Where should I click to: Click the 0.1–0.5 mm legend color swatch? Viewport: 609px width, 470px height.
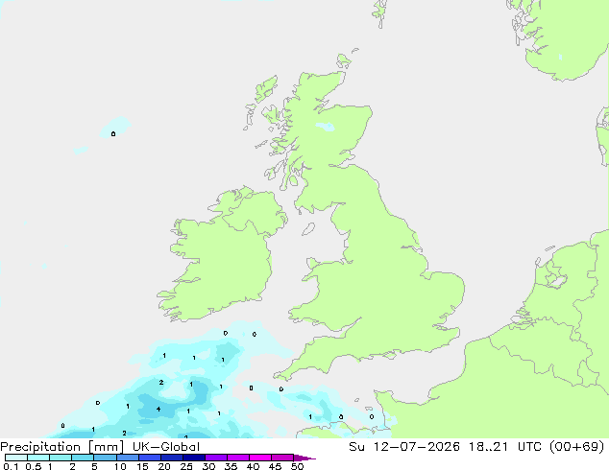(16, 458)
